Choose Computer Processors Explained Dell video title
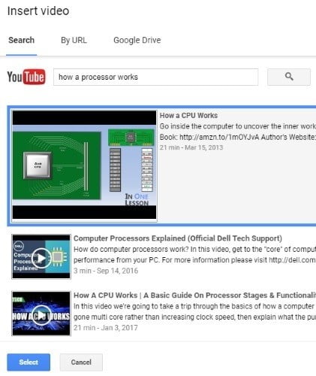The image size is (316, 376). pyautogui.click(x=178, y=238)
